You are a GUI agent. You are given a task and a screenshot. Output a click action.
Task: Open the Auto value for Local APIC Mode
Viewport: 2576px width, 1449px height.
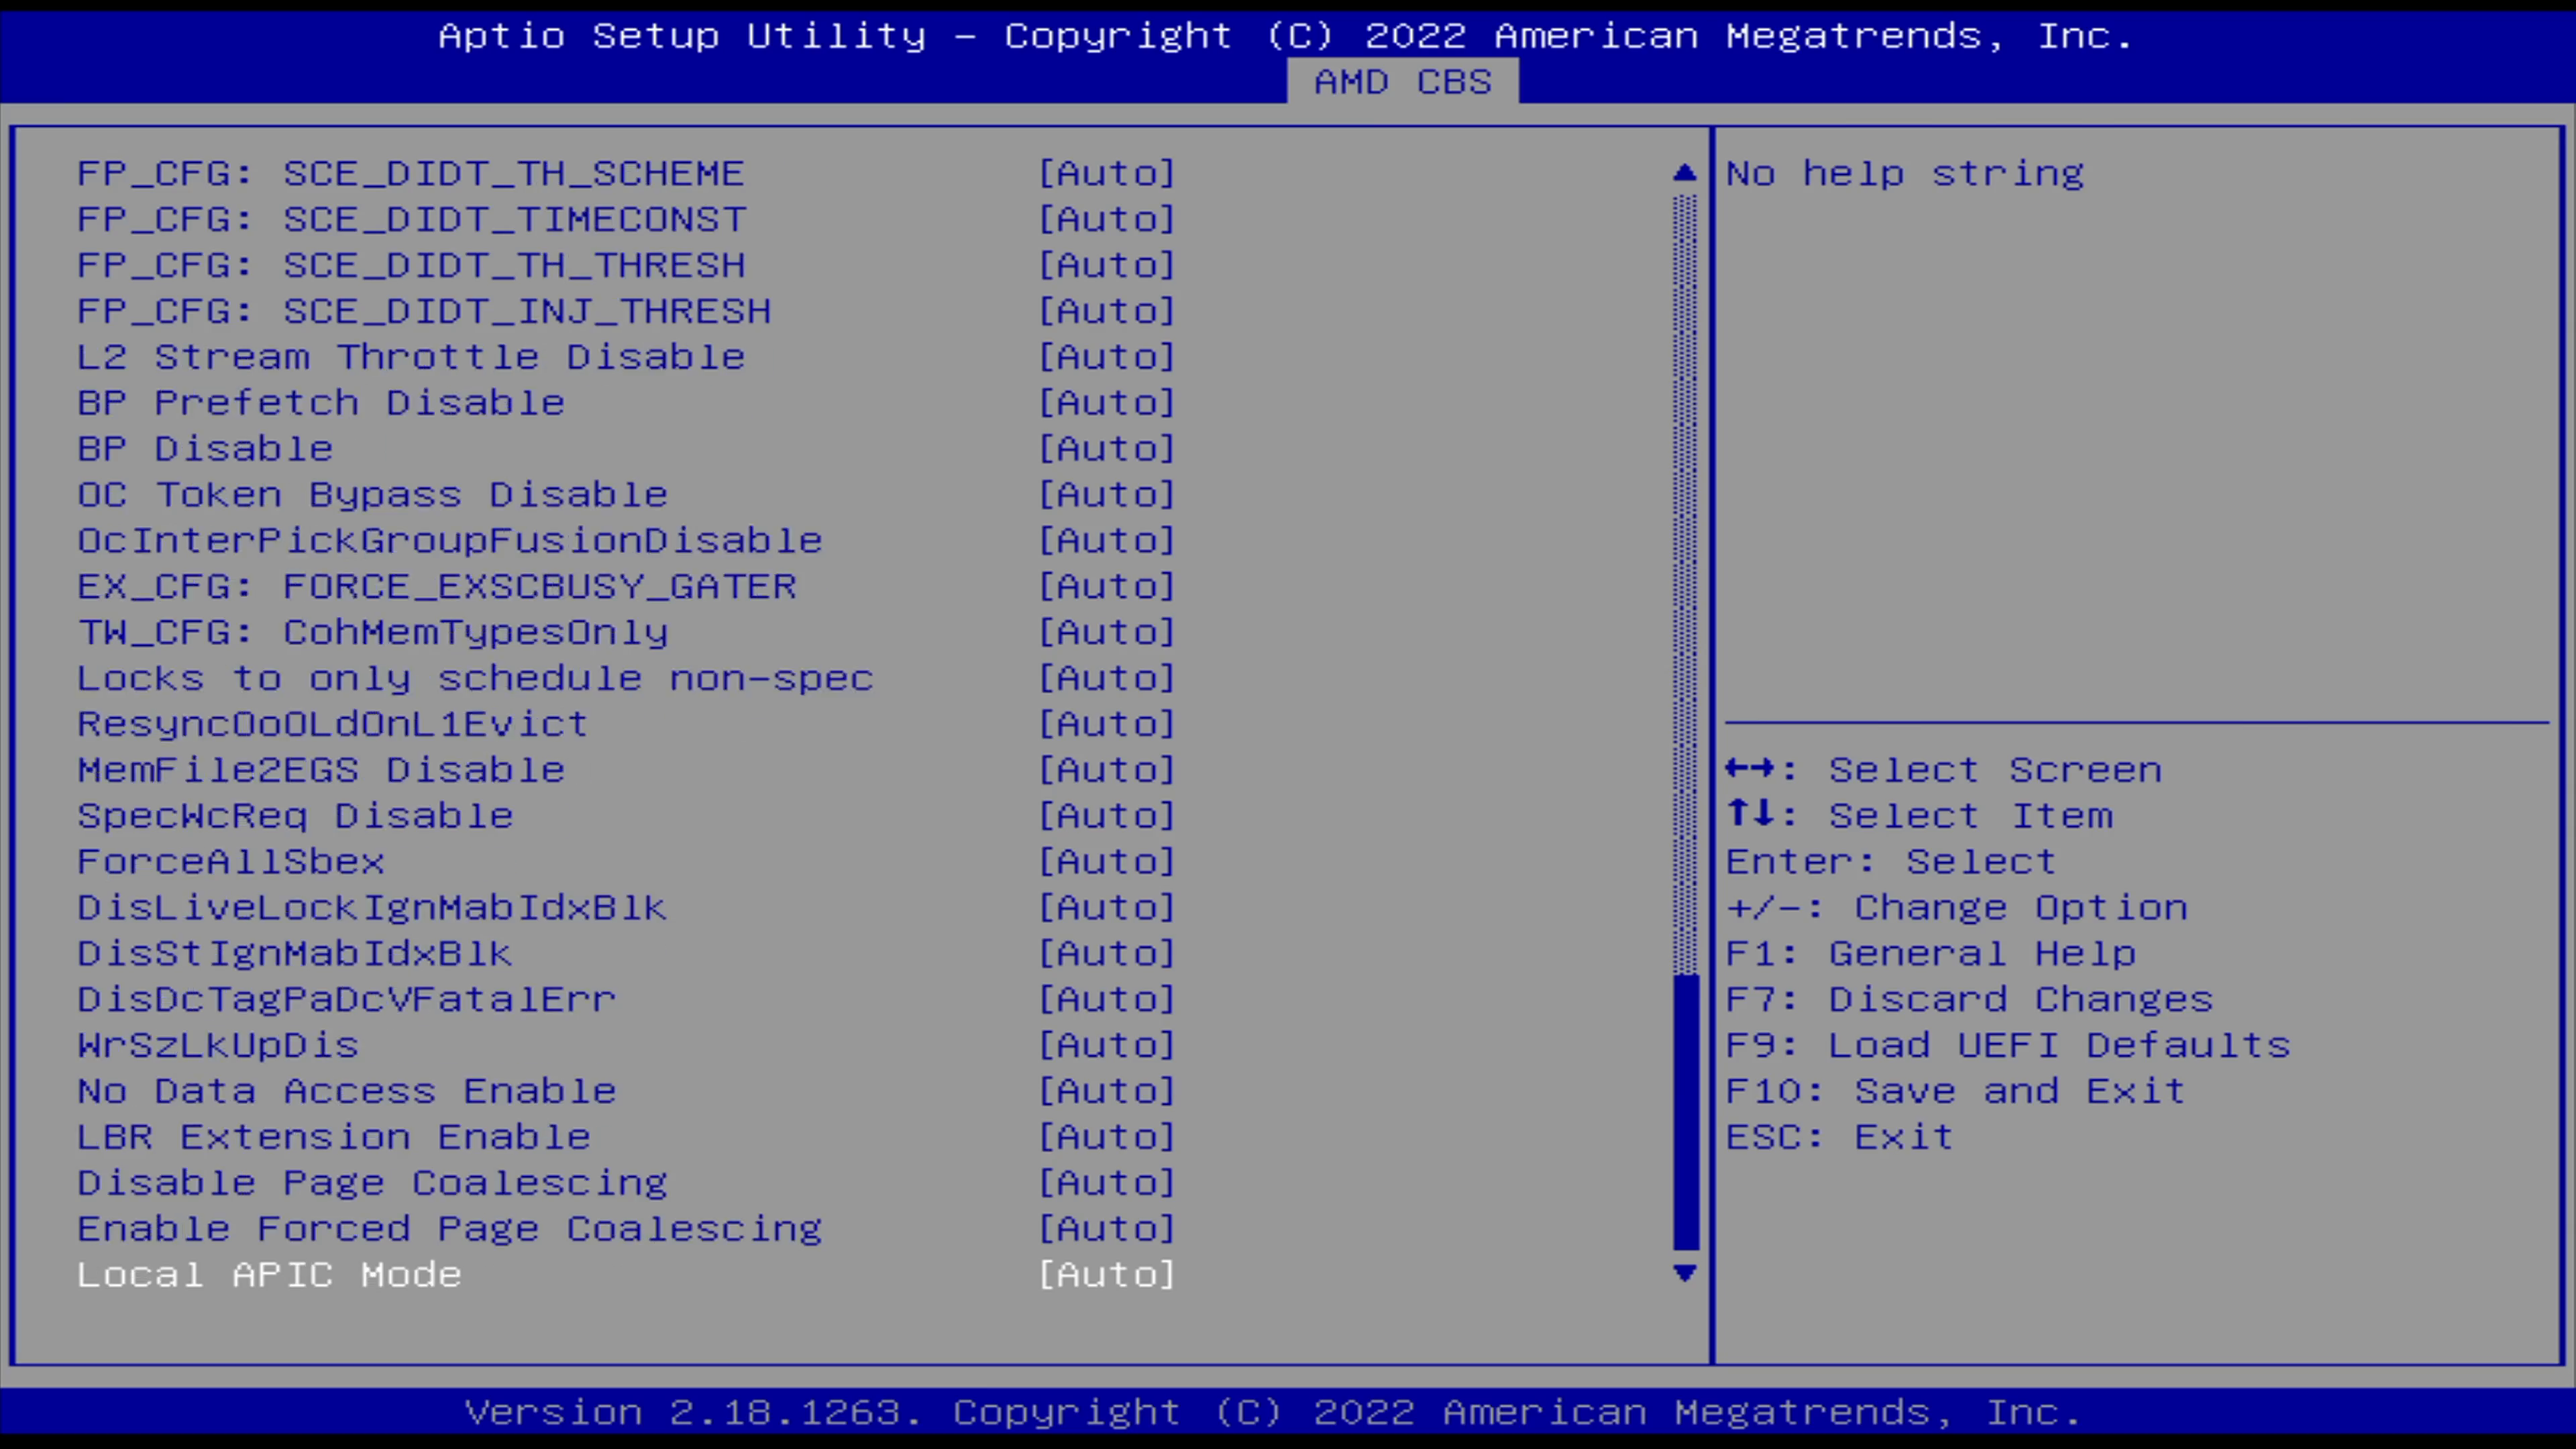coord(1107,1275)
